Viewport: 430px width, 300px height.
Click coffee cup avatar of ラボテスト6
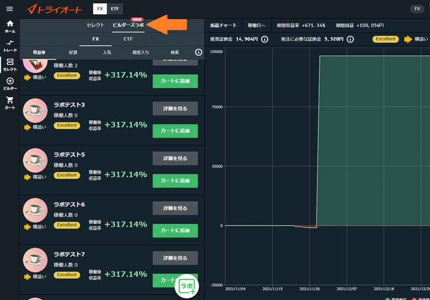(35, 210)
